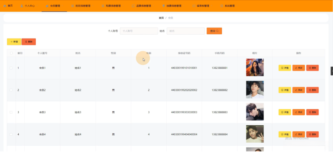Click 修改 for 会员1
Image resolution: width=333 pixels, height=152 pixels.
click(x=299, y=68)
